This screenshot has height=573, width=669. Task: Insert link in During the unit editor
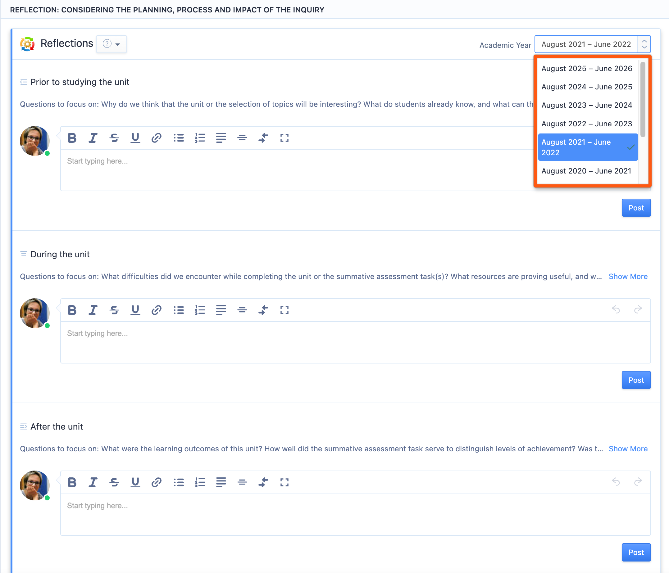pyautogui.click(x=156, y=310)
